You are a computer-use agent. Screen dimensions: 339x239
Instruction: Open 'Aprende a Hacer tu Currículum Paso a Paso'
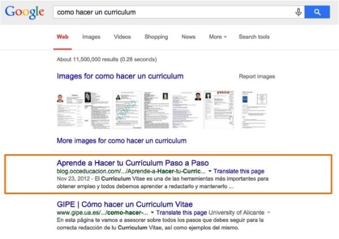tap(133, 163)
